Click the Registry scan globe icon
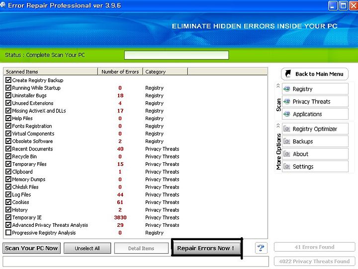Image resolution: width=358 pixels, height=269 pixels. click(287, 89)
